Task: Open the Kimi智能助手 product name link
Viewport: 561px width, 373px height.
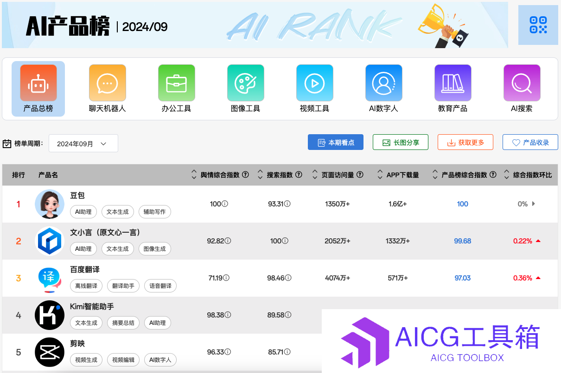Action: tap(92, 307)
